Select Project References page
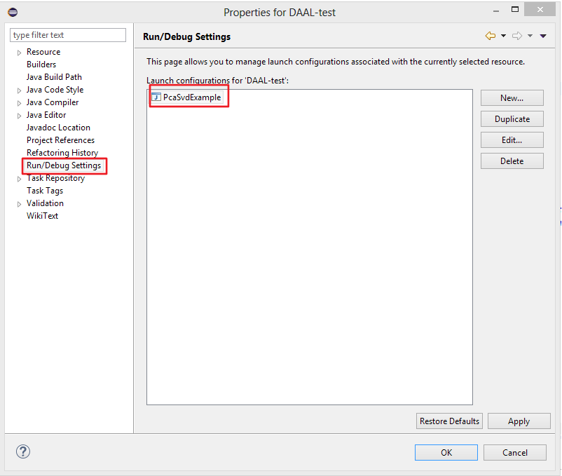The image size is (562, 476). pos(60,140)
